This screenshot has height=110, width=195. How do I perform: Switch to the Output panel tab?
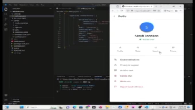[x=71, y=77]
